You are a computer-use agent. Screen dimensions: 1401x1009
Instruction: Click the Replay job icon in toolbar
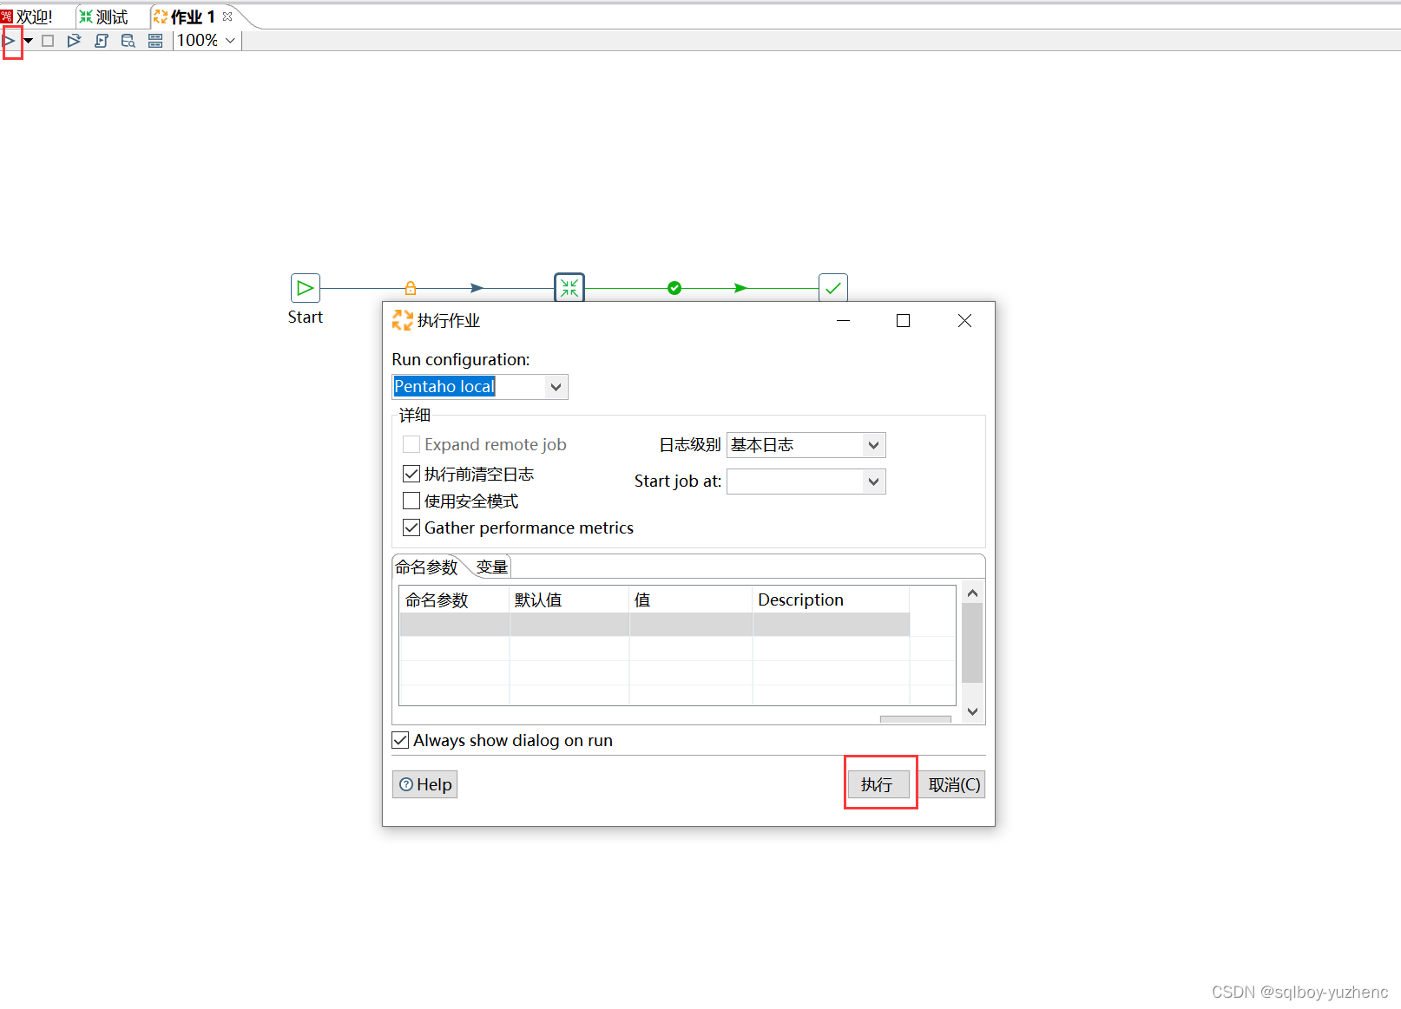[x=74, y=41]
